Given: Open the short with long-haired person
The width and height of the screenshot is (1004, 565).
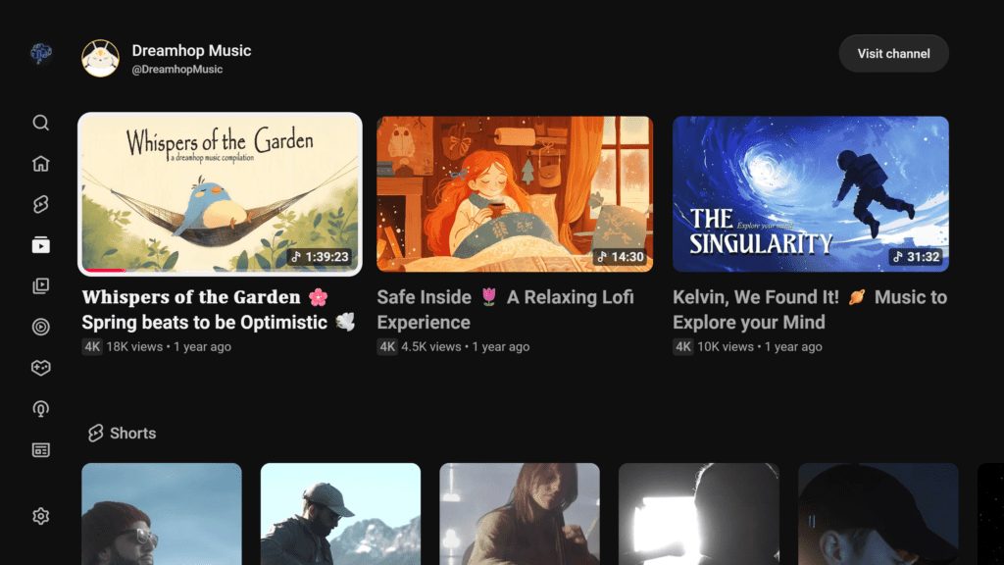Looking at the screenshot, I should (520, 514).
